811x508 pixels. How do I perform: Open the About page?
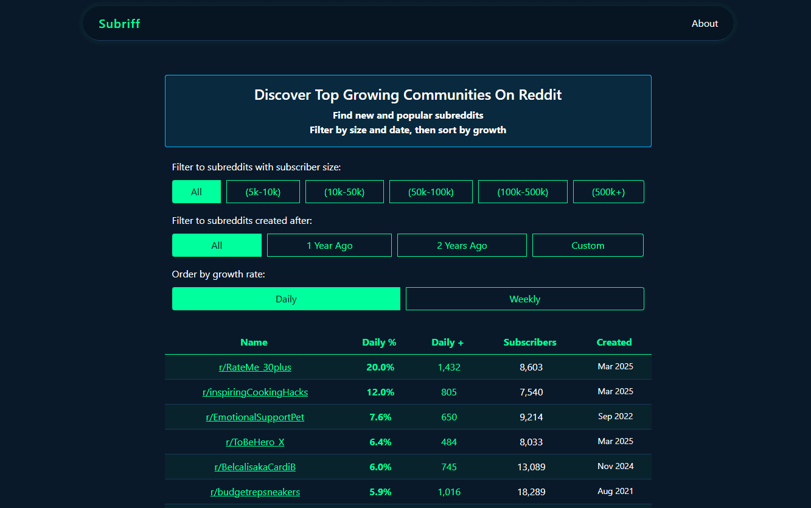[705, 23]
